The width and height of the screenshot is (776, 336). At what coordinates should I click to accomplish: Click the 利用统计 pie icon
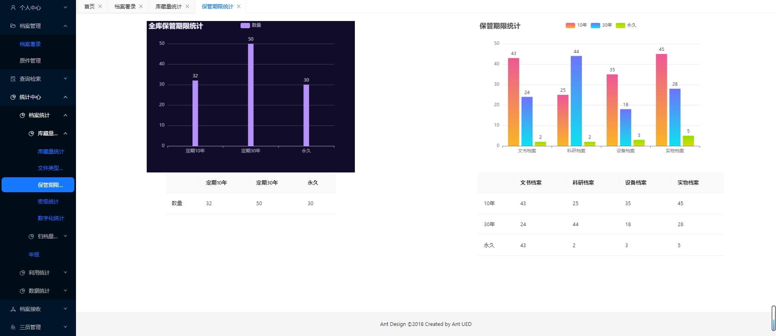click(22, 273)
